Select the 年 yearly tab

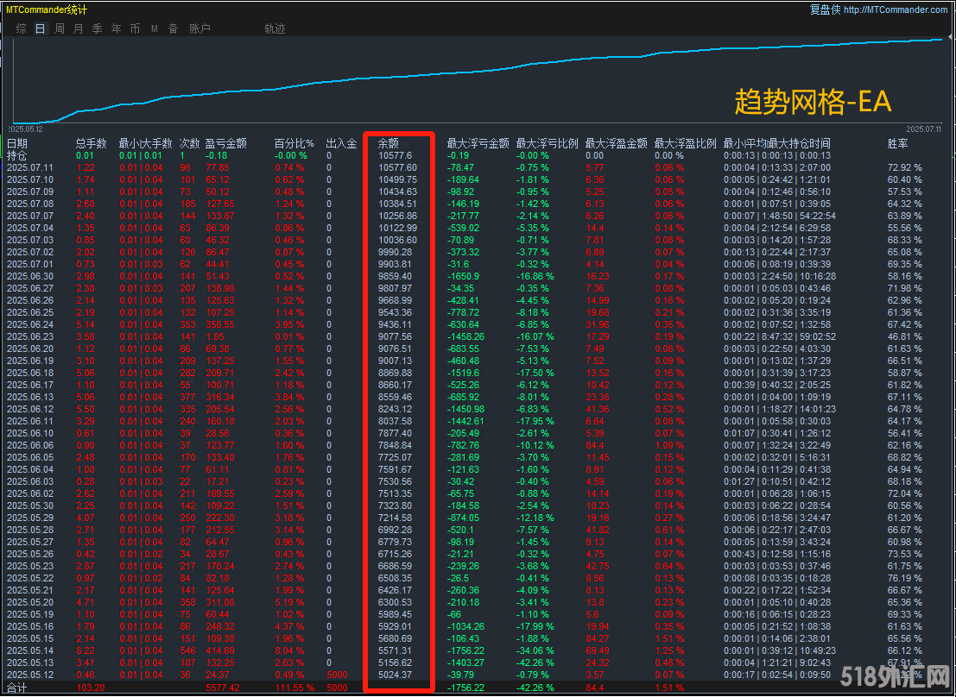[x=116, y=28]
